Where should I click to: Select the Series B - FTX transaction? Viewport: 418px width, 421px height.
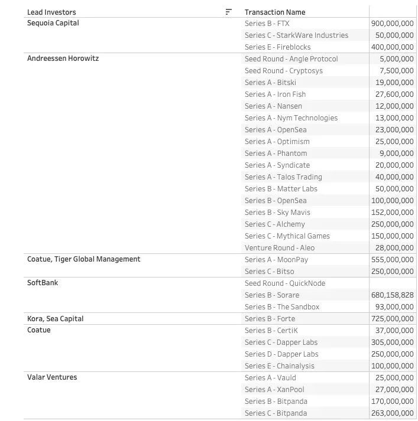coord(267,24)
